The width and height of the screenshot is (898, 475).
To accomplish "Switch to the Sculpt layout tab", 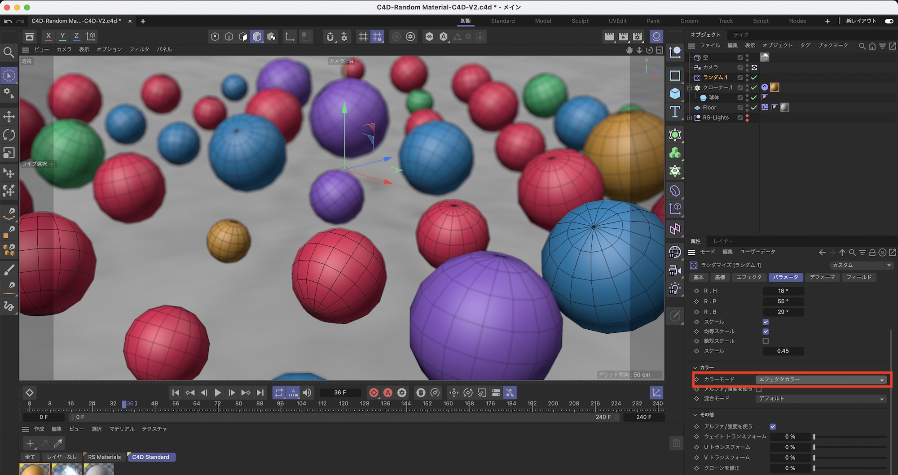I will [x=580, y=21].
